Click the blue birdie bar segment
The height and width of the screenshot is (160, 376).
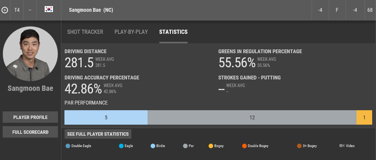(x=106, y=117)
